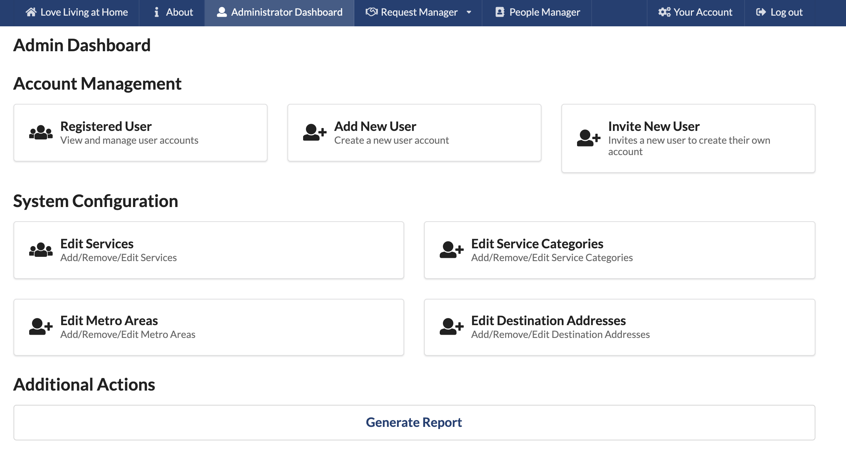This screenshot has width=846, height=466.
Task: Click the Generate Report button
Action: point(414,422)
